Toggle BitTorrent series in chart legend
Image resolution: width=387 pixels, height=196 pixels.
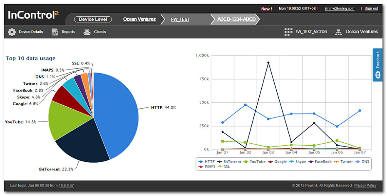tap(231, 161)
